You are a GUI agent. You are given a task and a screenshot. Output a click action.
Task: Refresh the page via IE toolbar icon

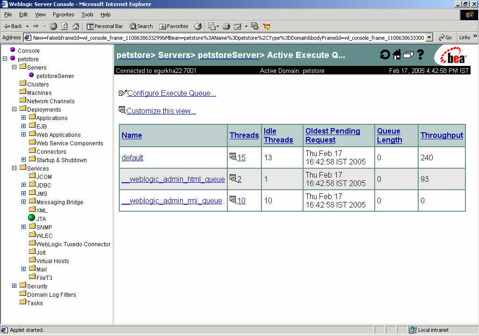click(x=65, y=26)
